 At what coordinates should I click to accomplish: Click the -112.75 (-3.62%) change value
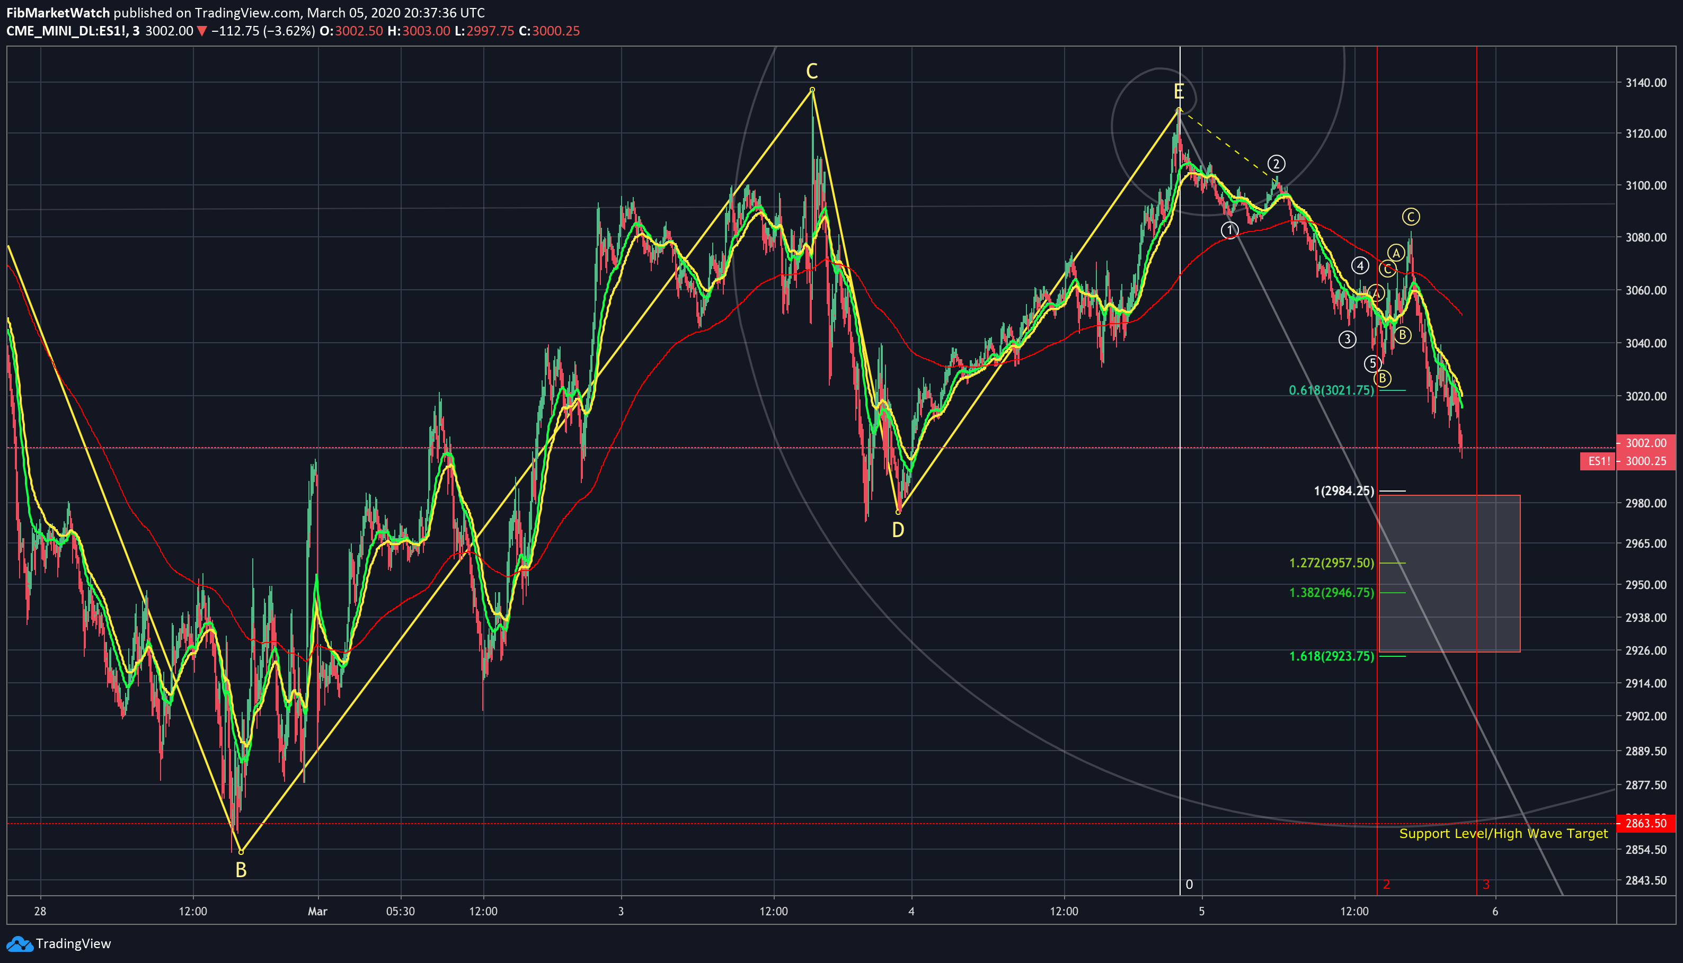(x=263, y=31)
